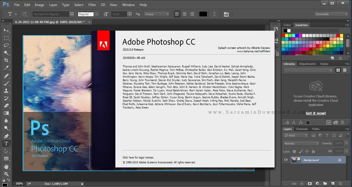Open the Image menu

(39, 5)
